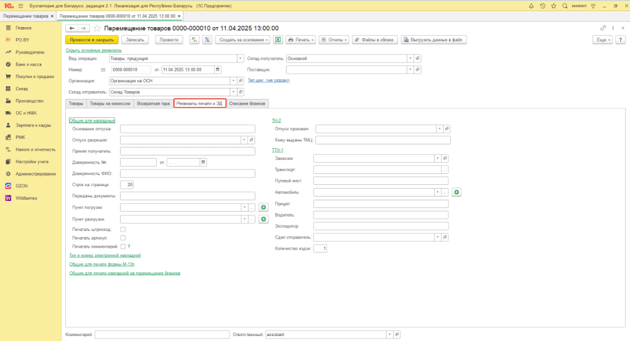Expand Пункт погрузки dropdown arrow
This screenshot has height=341, width=630.
pos(244,208)
